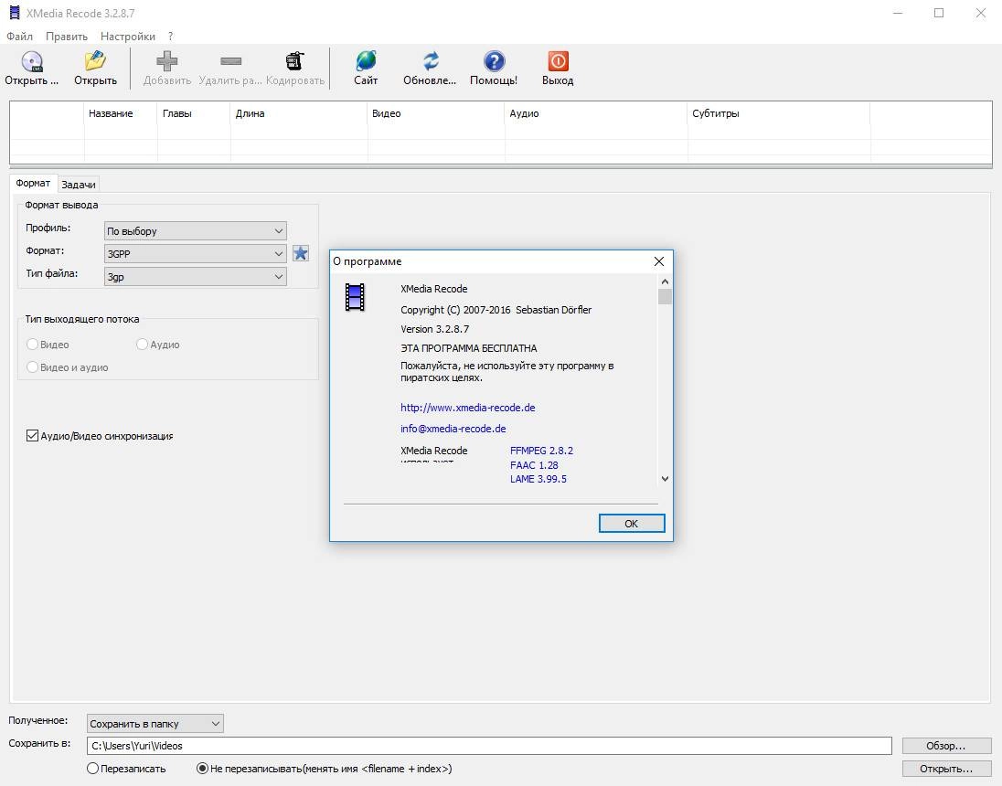Click the filmstrip icon in About dialog
Image resolution: width=1002 pixels, height=786 pixels.
[x=355, y=297]
